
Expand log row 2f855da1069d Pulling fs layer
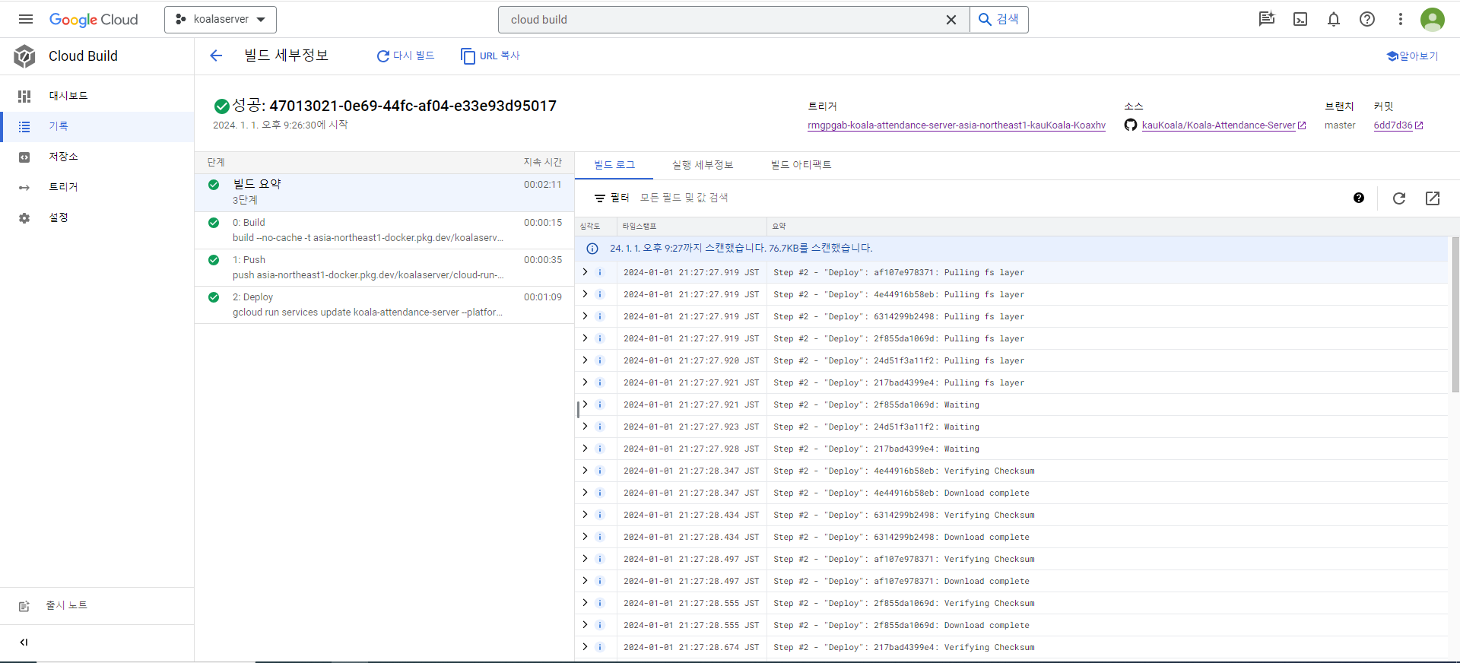(x=585, y=338)
